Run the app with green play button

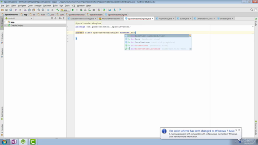pos(73,10)
